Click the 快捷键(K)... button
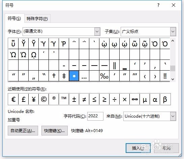Image resolution: width=184 pixels, height=159 pixels. pyautogui.click(x=55, y=130)
